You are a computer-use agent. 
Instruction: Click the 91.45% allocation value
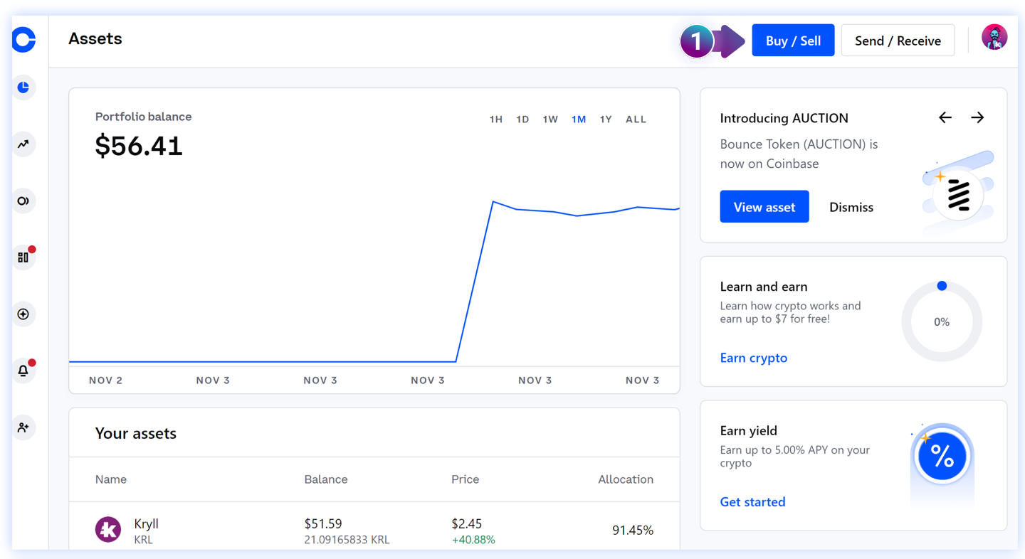coord(633,530)
